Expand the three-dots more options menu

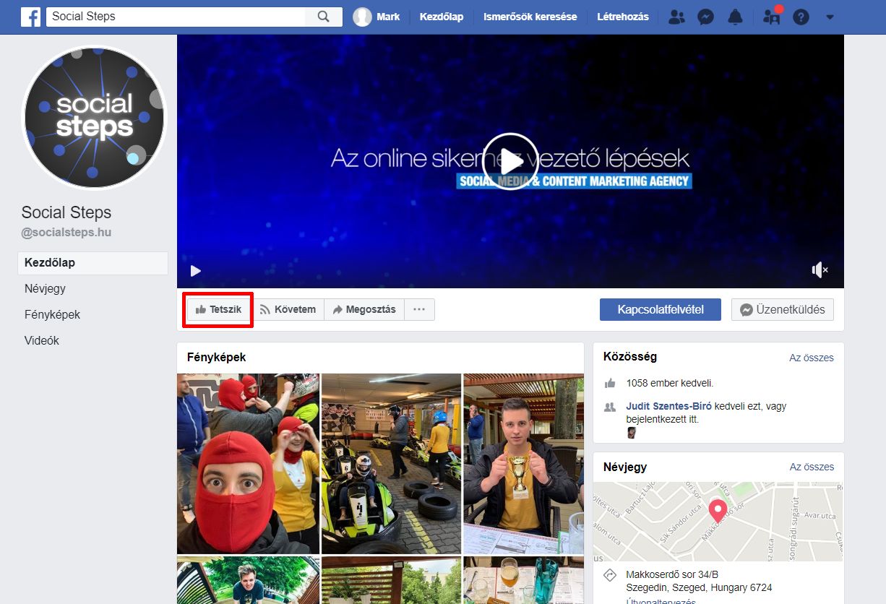[x=419, y=309]
